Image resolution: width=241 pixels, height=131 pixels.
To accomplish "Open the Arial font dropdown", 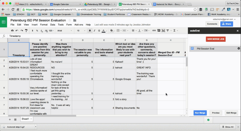I will [64, 31].
